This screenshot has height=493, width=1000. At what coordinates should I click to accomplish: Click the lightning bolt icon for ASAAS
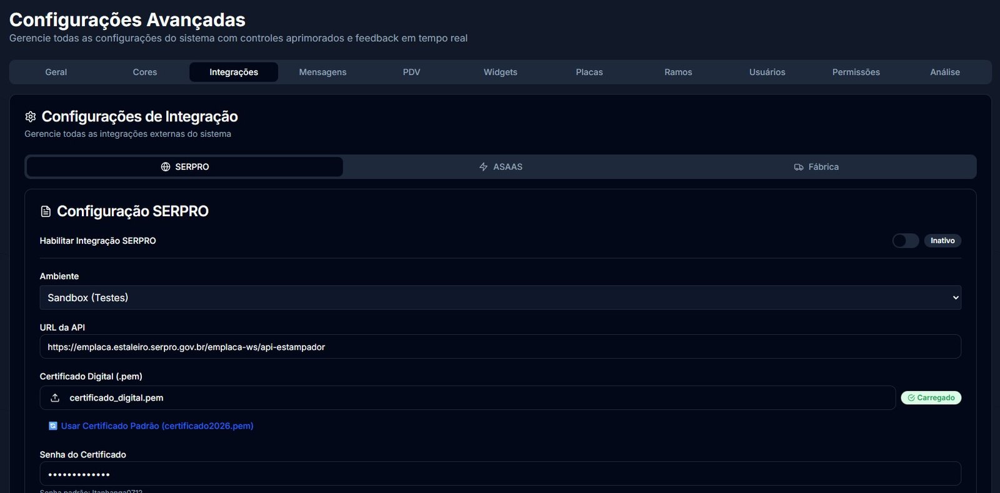[x=483, y=167]
